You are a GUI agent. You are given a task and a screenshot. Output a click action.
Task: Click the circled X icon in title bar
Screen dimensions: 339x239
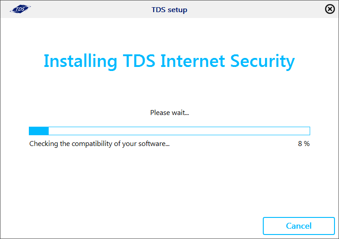point(330,9)
